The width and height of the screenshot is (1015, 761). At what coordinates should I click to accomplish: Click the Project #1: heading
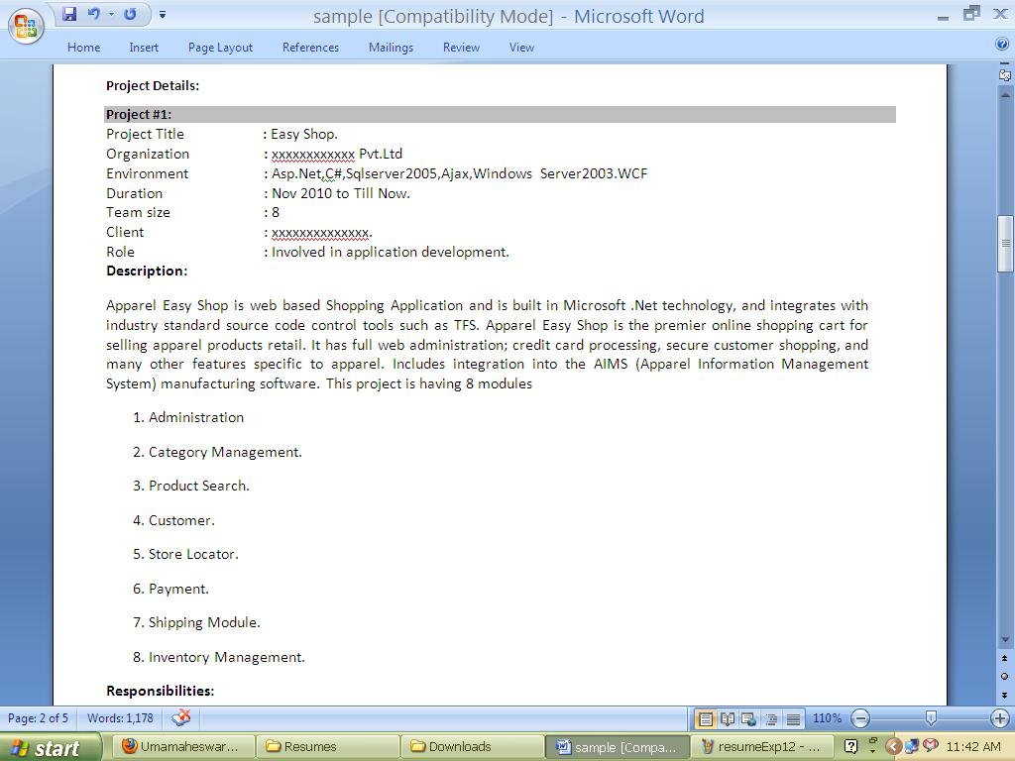pyautogui.click(x=139, y=115)
